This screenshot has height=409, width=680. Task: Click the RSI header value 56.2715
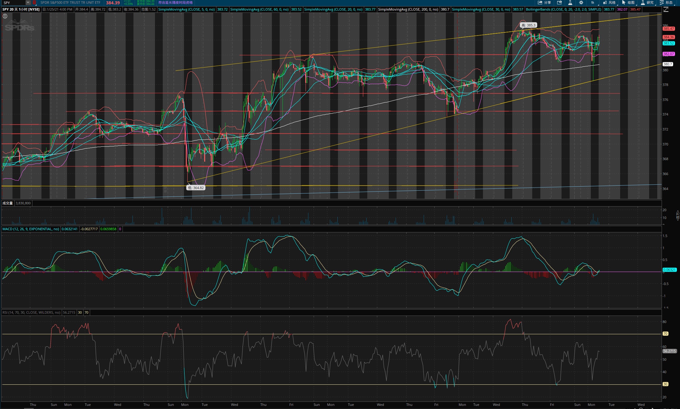tap(69, 312)
